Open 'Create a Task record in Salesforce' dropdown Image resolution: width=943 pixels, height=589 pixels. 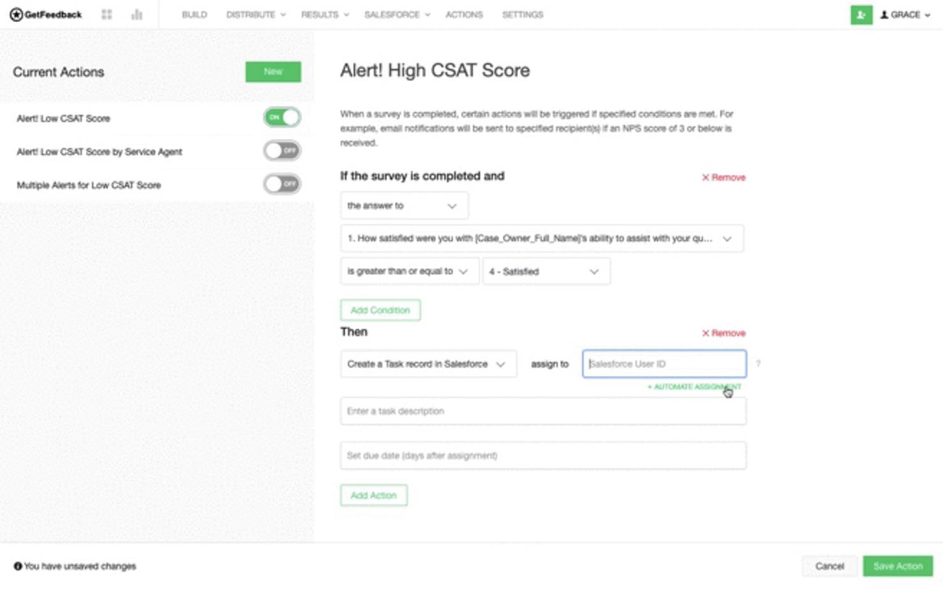click(x=428, y=364)
